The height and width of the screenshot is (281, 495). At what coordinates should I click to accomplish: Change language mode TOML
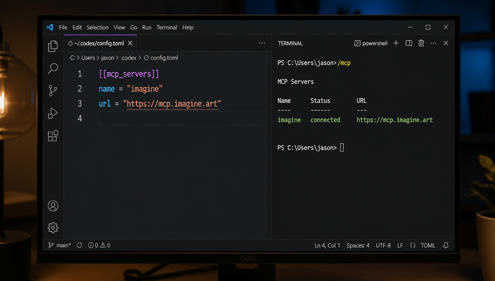(x=428, y=245)
